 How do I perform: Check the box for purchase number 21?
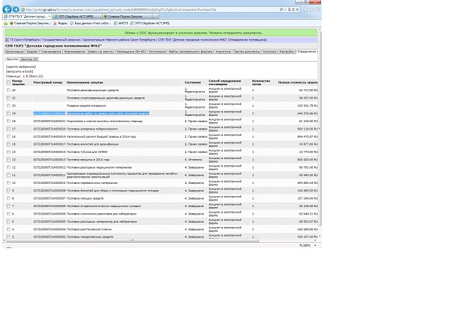(x=8, y=98)
